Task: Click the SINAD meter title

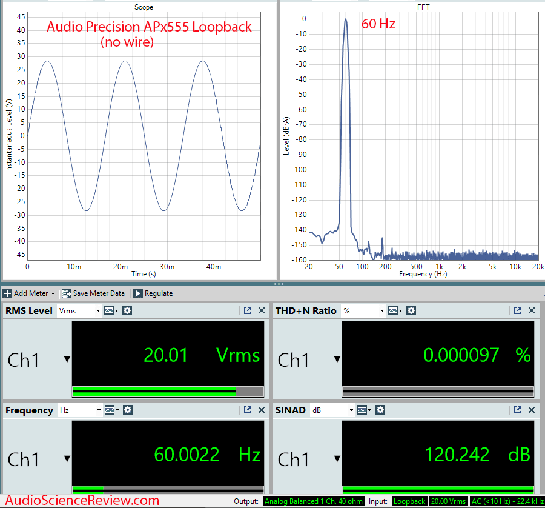Action: coord(290,410)
